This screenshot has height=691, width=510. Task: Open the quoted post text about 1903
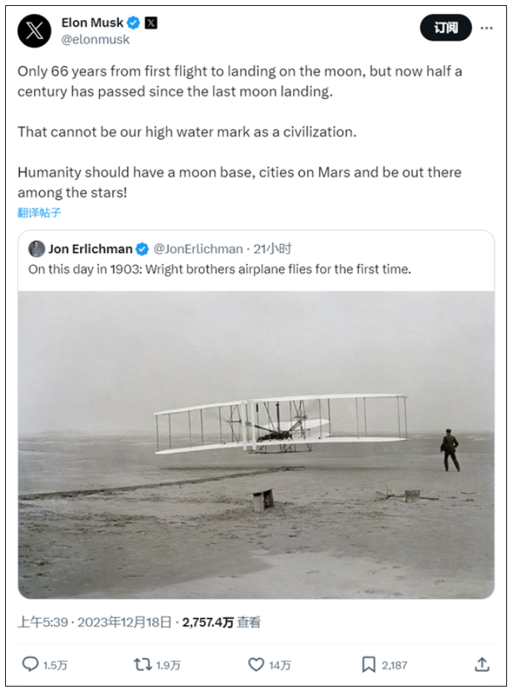coord(220,269)
